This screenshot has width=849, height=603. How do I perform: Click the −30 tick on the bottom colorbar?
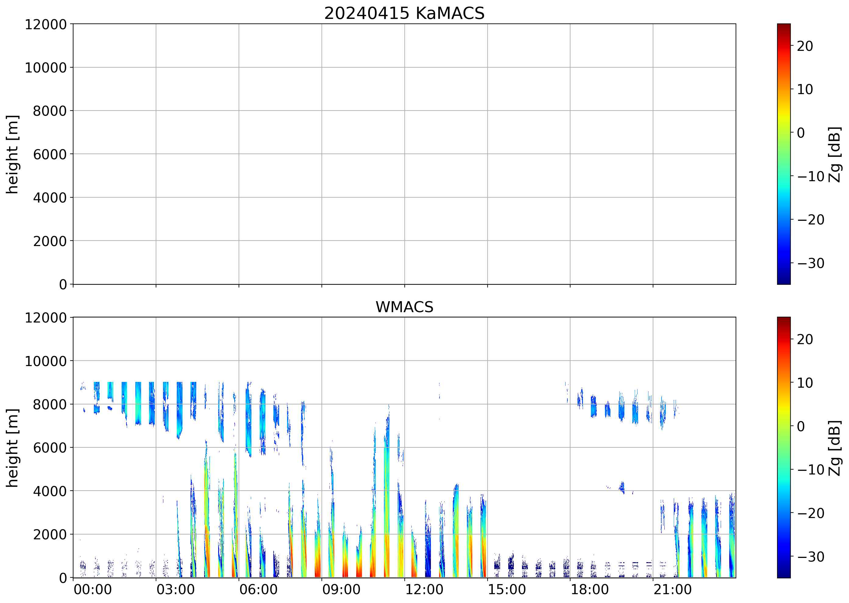[810, 557]
